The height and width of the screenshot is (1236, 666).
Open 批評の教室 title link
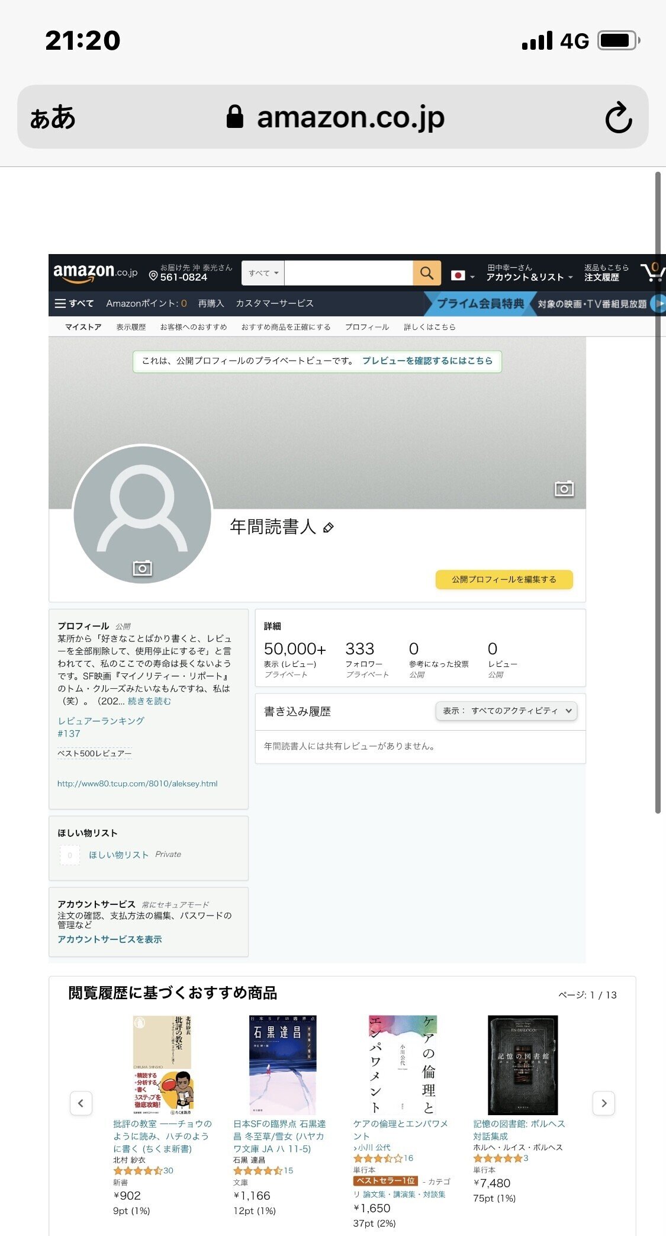[x=162, y=1136]
